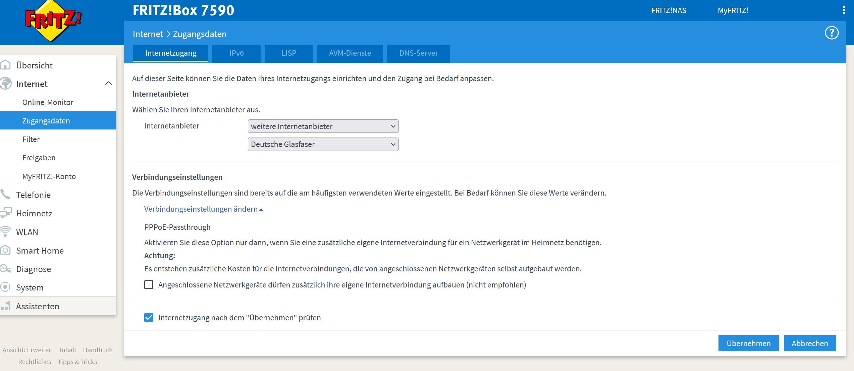The width and height of the screenshot is (854, 371).
Task: Open help via question mark icon
Action: [x=831, y=33]
